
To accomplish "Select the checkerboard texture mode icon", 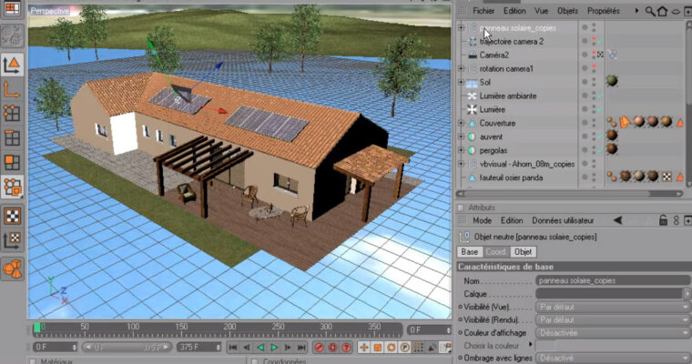I will click(12, 217).
